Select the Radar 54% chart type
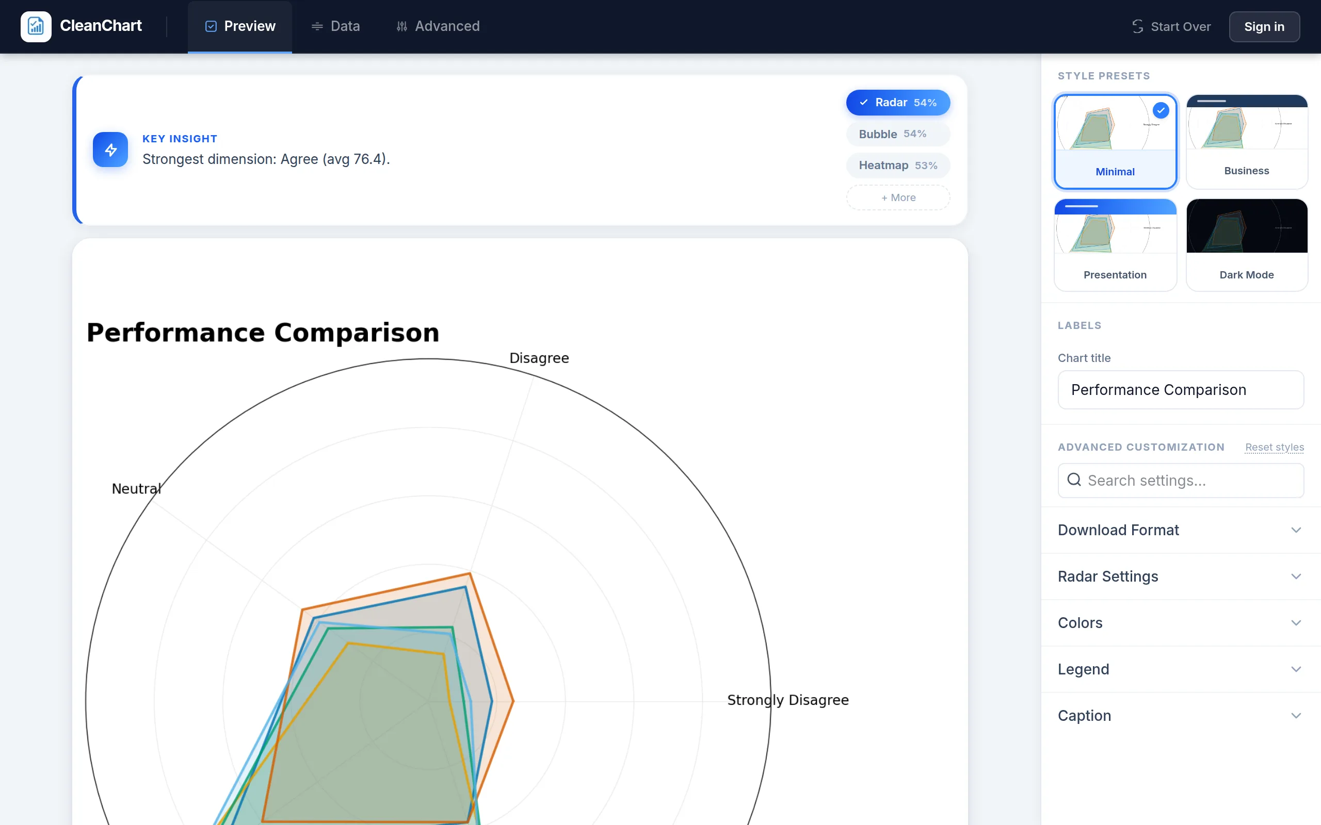This screenshot has height=825, width=1321. [x=898, y=102]
